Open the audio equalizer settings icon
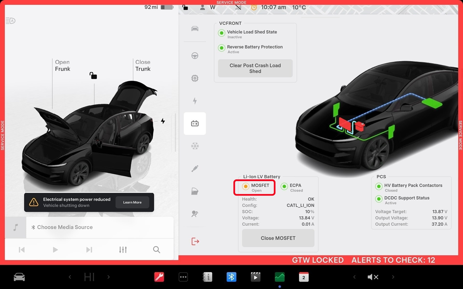 click(123, 250)
